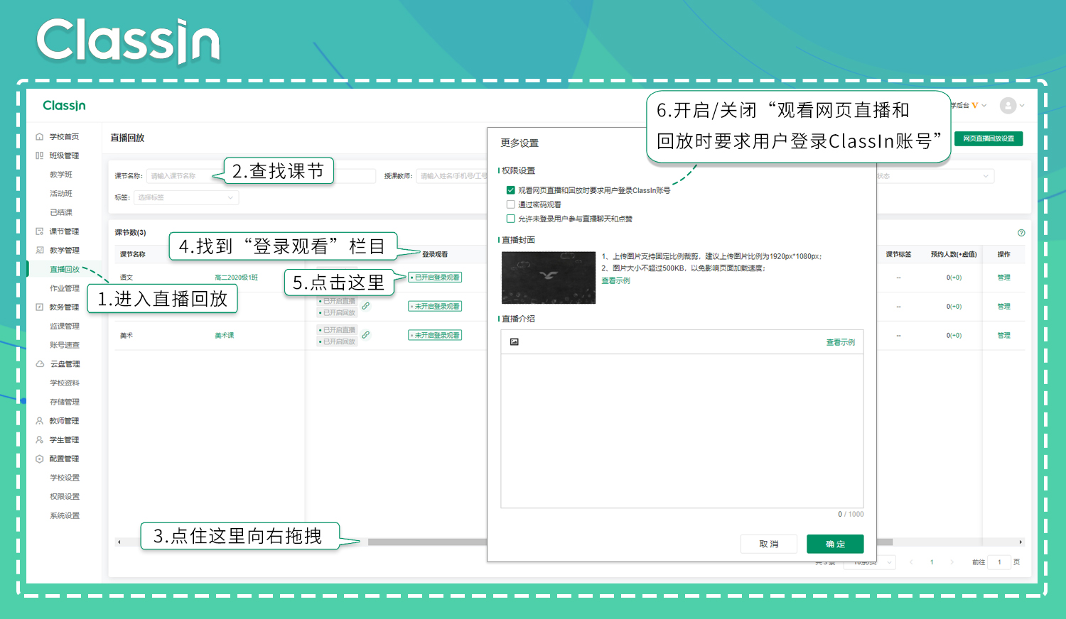Click the help question mark icon above table
Screen dimensions: 1066x619
click(x=1021, y=233)
